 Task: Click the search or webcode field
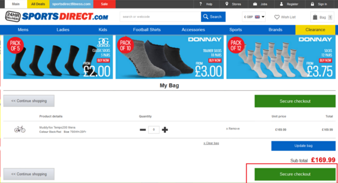coord(160,17)
